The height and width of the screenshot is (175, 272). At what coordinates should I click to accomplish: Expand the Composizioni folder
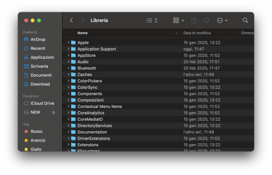coord(68,100)
